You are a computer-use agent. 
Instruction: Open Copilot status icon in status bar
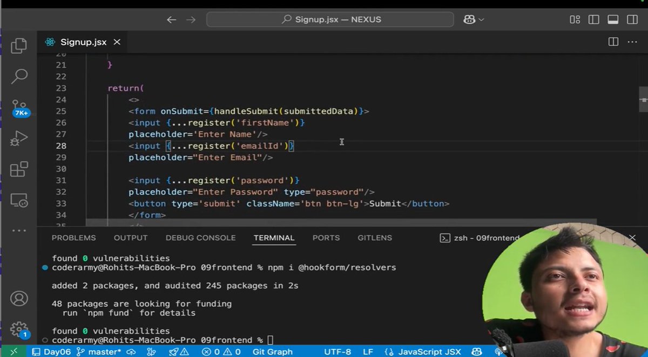477,352
